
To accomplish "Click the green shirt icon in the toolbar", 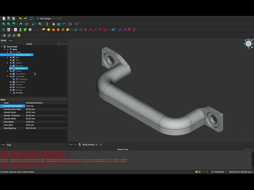I will click(x=25, y=30).
